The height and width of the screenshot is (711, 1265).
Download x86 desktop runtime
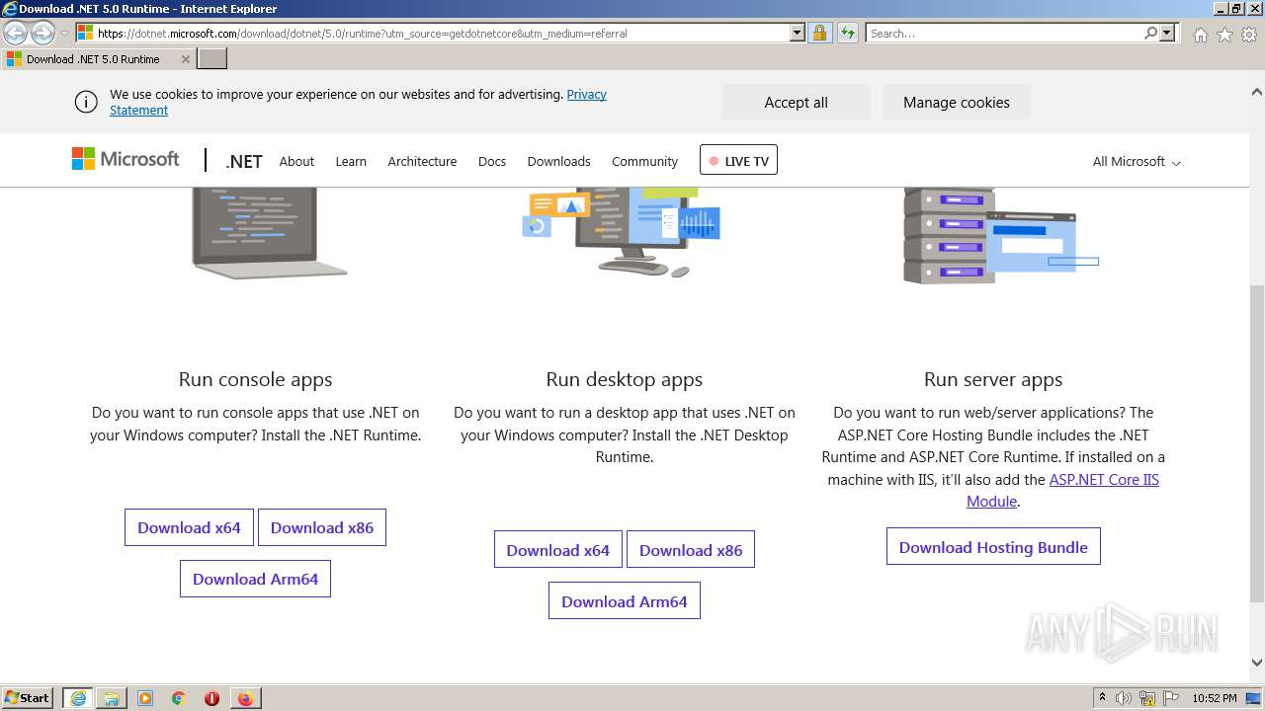(x=691, y=550)
